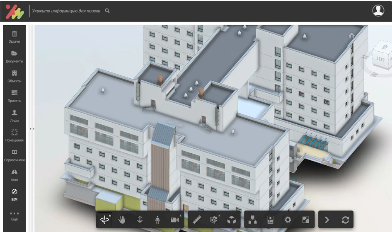Click the search input field
This screenshot has height=232, width=392.
[66, 11]
